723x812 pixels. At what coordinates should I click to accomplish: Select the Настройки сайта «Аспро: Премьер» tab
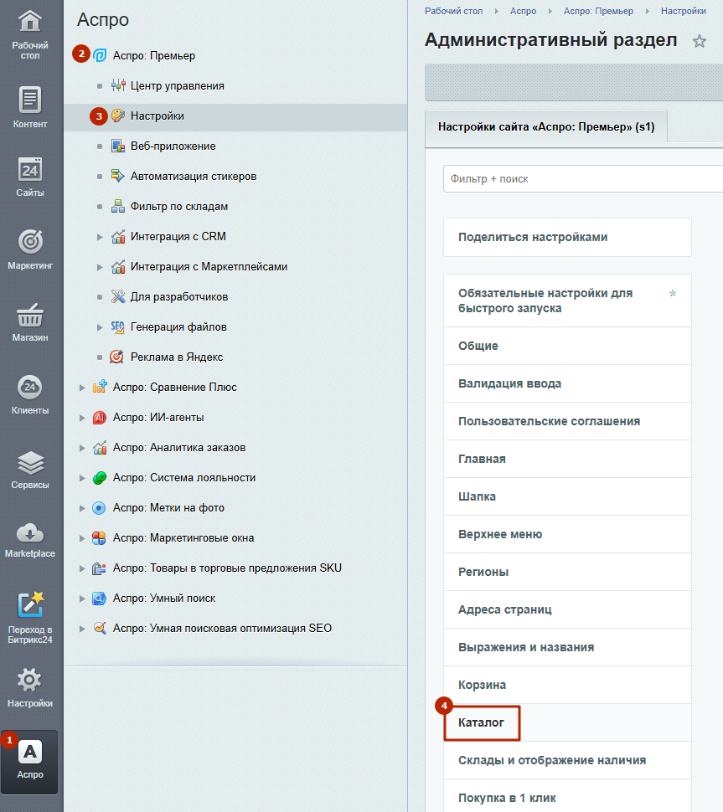pos(546,127)
